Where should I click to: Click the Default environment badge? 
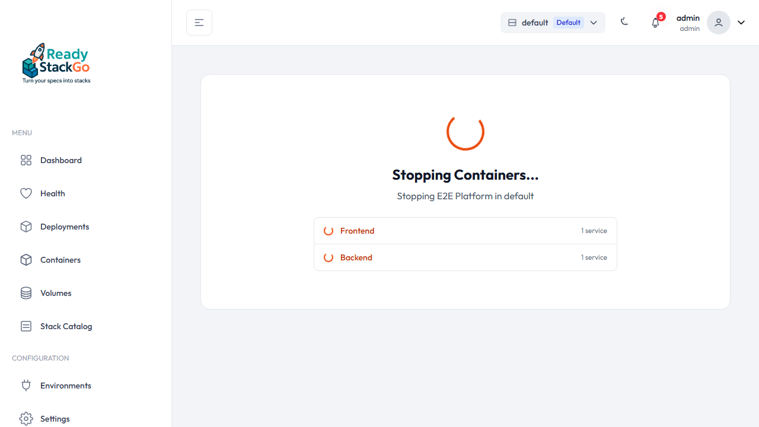tap(568, 23)
